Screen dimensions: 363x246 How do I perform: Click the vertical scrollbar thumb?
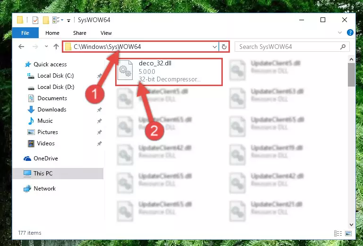tap(351, 74)
